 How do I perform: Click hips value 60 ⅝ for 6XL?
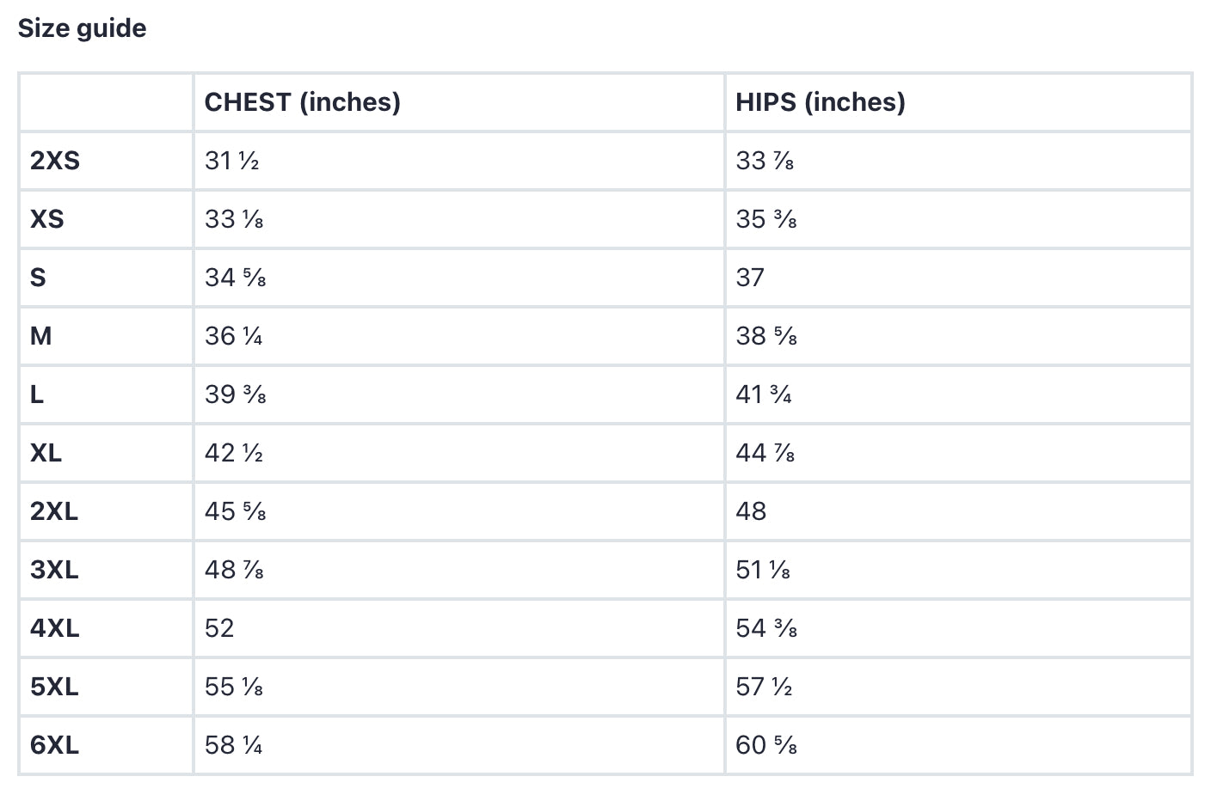(766, 745)
